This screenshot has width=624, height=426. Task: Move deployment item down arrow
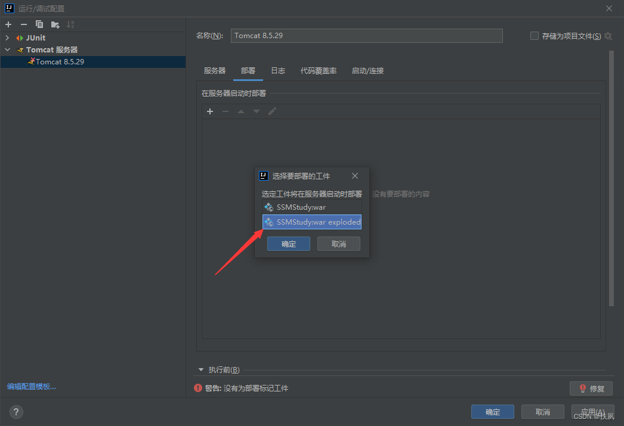(x=257, y=111)
